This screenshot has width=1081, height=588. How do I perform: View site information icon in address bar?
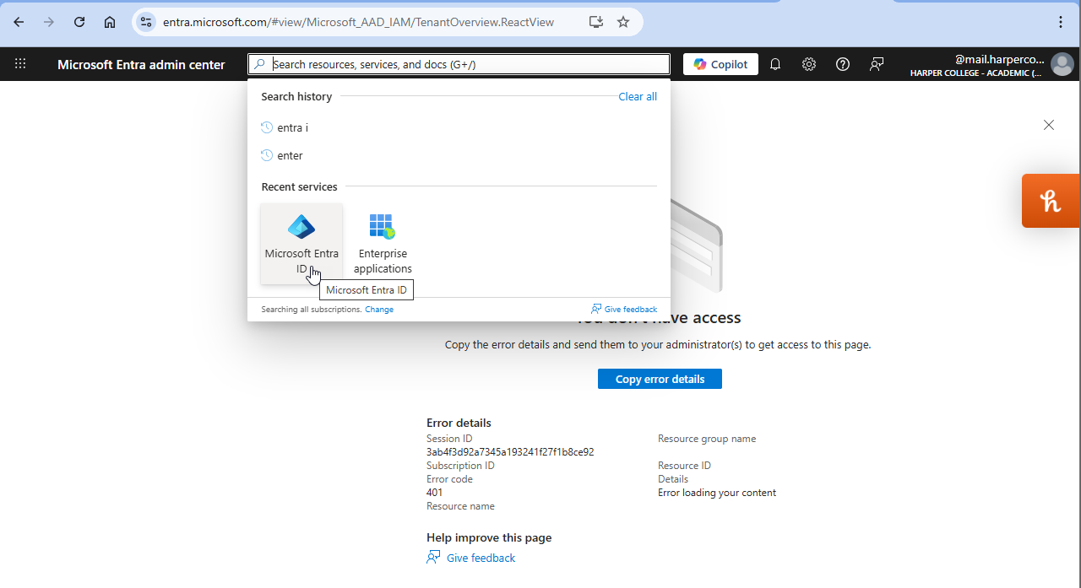pos(146,23)
